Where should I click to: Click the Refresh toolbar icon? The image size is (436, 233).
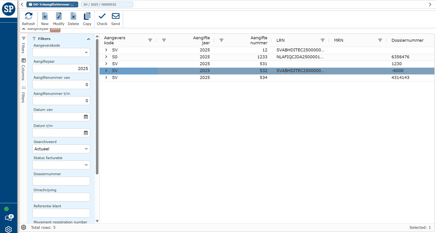(28, 16)
